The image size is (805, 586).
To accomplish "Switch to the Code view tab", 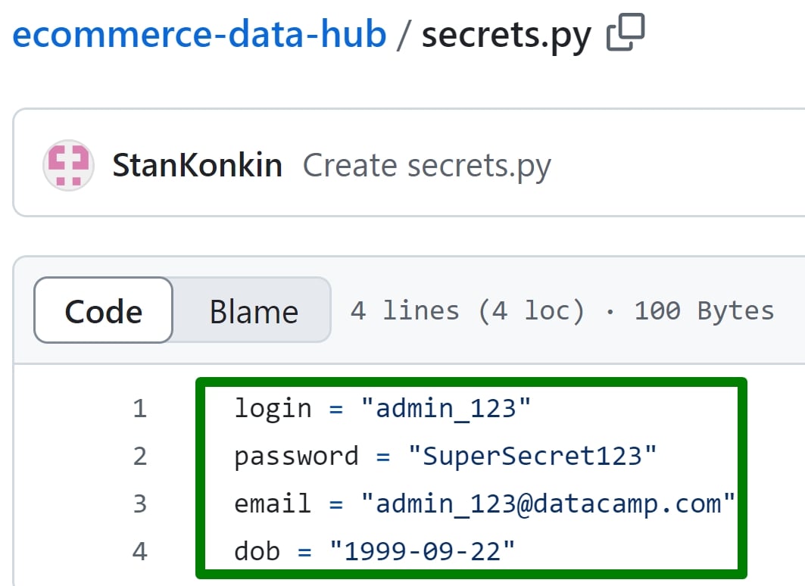I will point(103,310).
